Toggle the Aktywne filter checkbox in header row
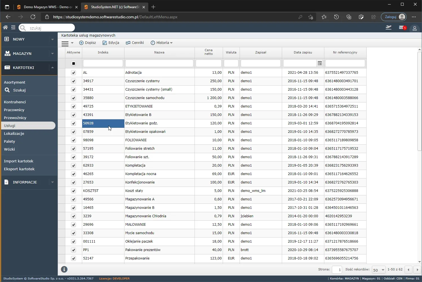 [x=73, y=63]
